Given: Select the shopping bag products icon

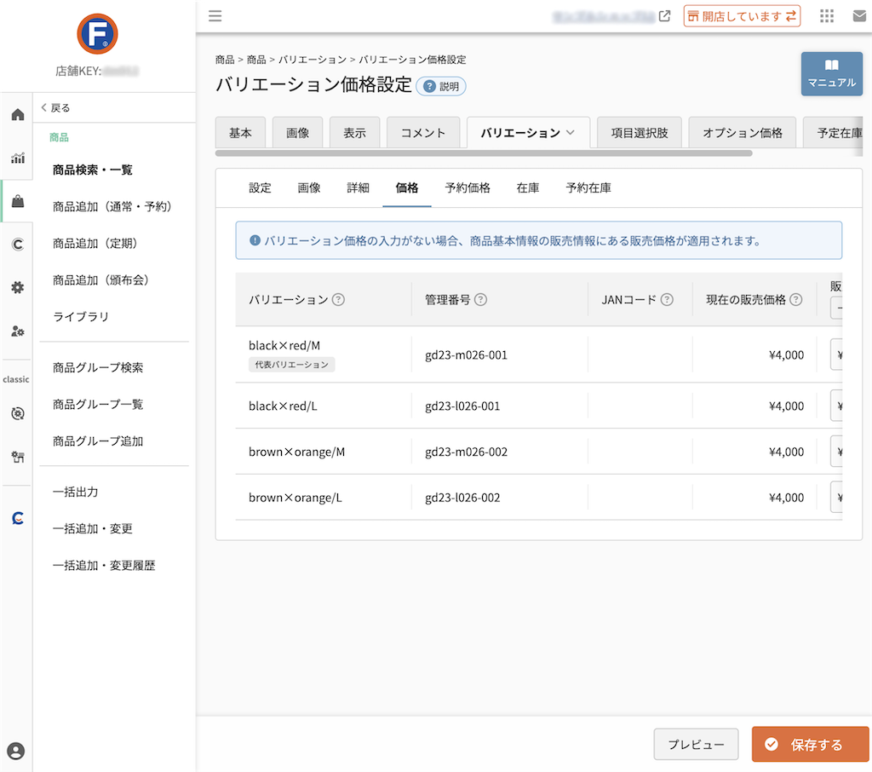Looking at the screenshot, I should point(18,201).
